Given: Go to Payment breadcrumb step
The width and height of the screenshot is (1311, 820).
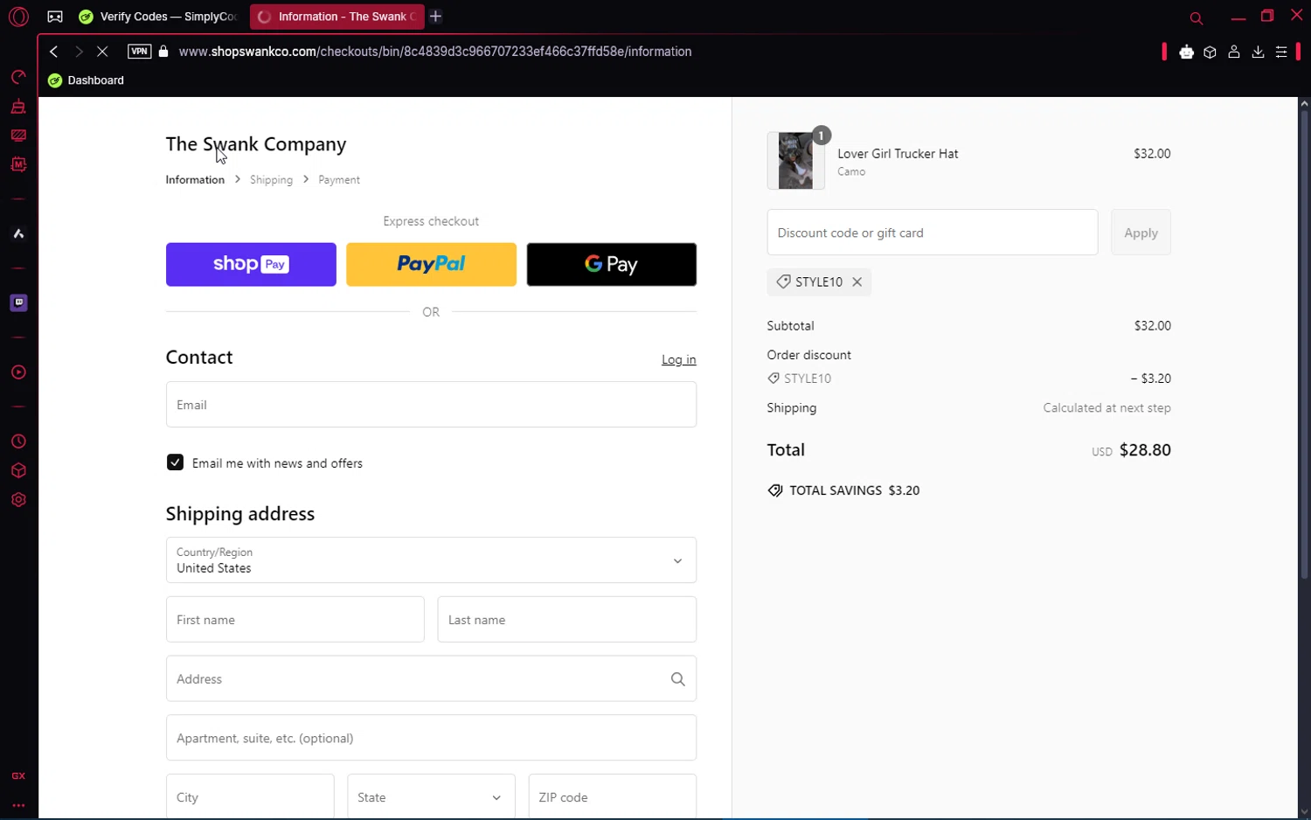Looking at the screenshot, I should click(x=339, y=179).
